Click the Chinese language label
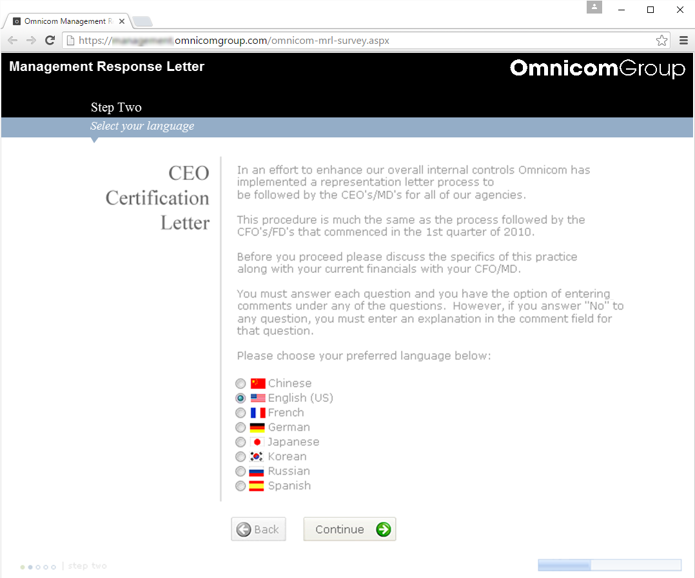This screenshot has width=695, height=578. 290,383
